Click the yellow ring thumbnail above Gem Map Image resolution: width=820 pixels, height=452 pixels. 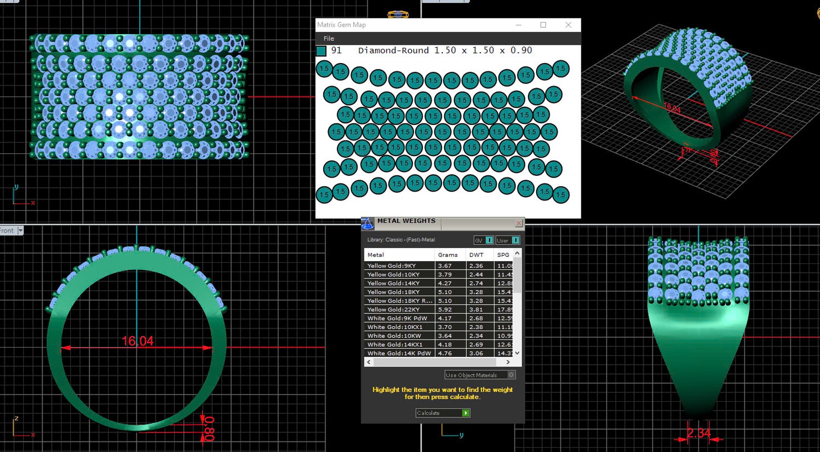coord(398,15)
